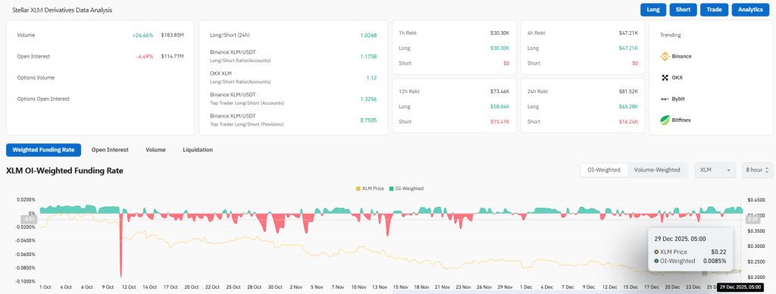
Task: Select the OI-Weighted segmented option
Action: (604, 170)
